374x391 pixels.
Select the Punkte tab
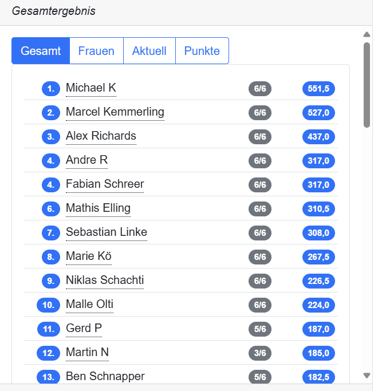[x=202, y=51]
